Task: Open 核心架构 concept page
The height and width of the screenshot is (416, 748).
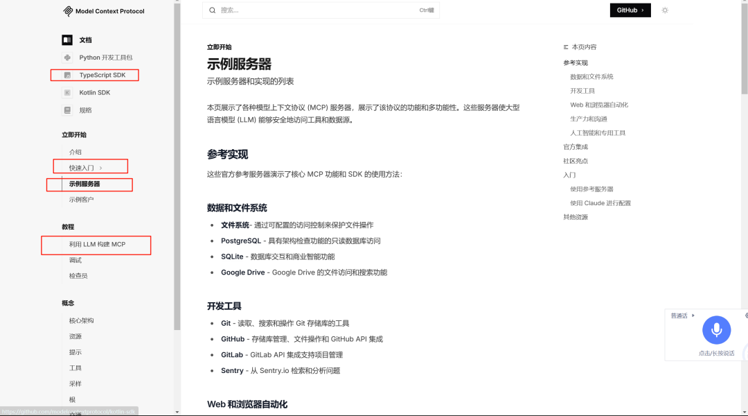Action: coord(81,320)
